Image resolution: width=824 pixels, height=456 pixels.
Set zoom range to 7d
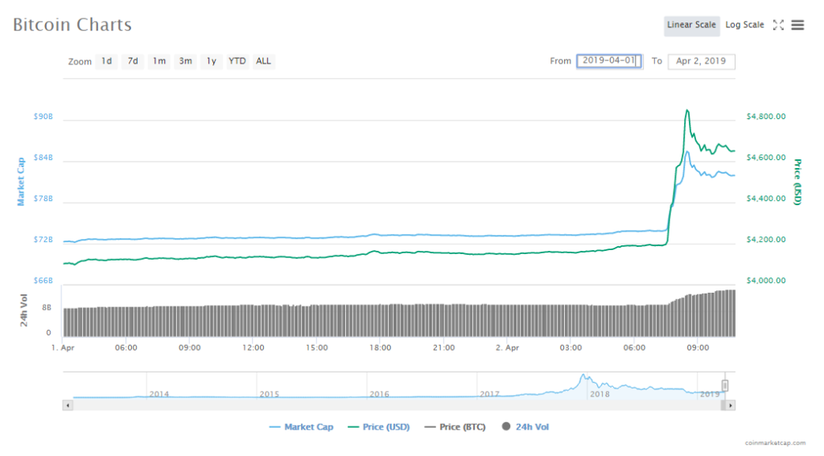coord(133,61)
